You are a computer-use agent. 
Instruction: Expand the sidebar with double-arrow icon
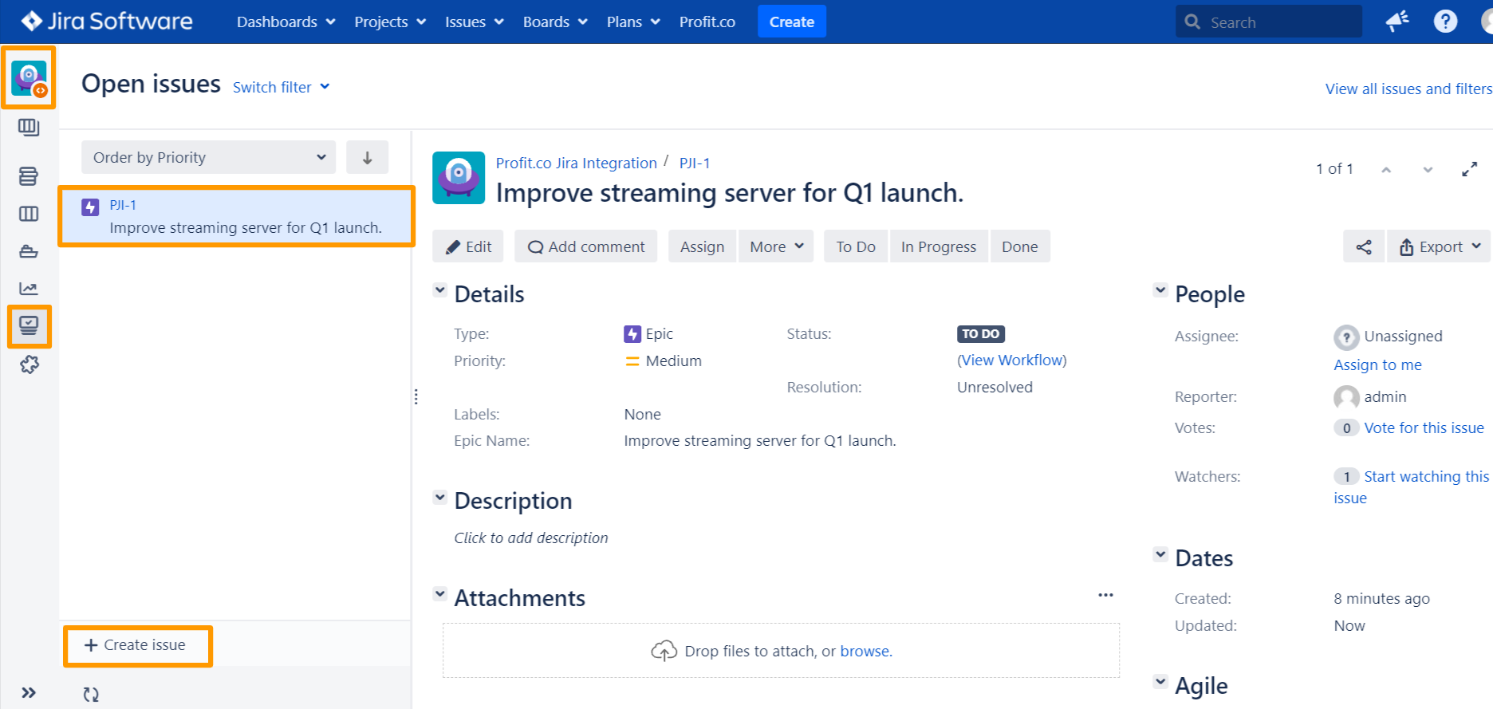pyautogui.click(x=29, y=692)
